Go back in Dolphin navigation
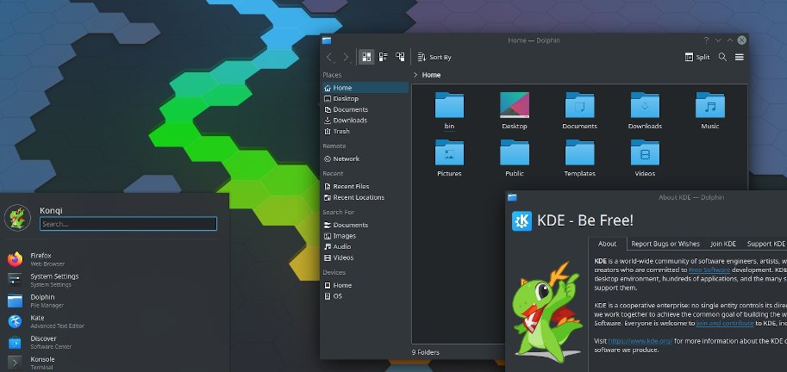Image resolution: width=787 pixels, height=372 pixels. click(329, 57)
